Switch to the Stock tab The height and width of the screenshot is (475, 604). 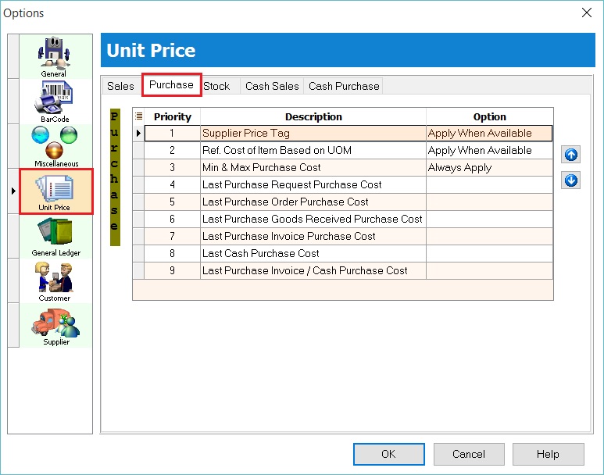point(216,86)
